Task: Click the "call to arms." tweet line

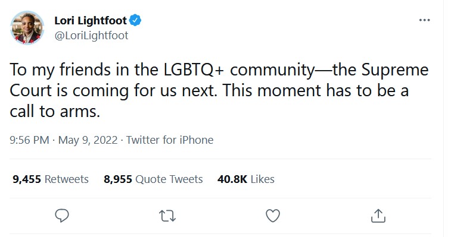Action: tap(55, 111)
